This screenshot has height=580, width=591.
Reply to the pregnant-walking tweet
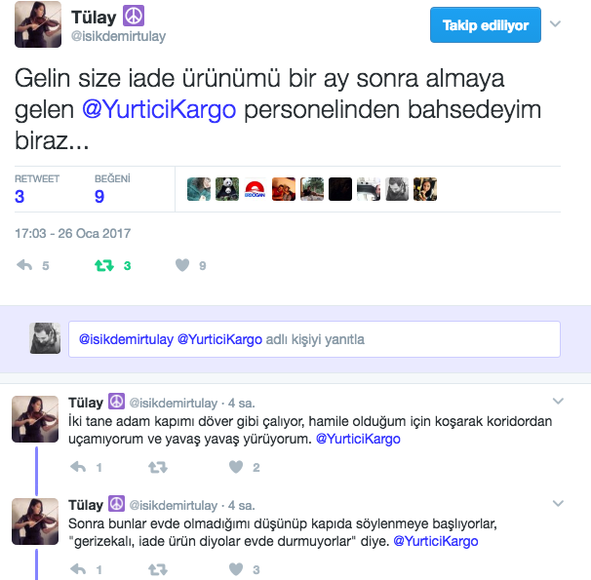[78, 467]
